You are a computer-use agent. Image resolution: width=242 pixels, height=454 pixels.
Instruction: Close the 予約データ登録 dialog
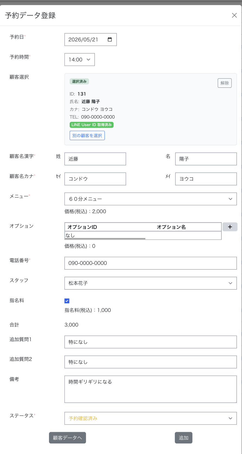234,15
